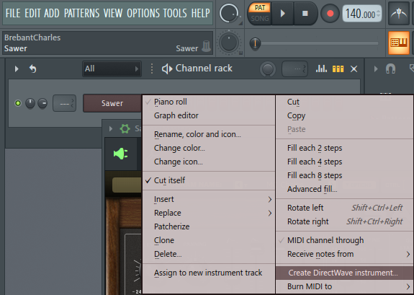Screen dimensions: 414x295
Task: Expand the Insert submenu
Action: (209, 199)
